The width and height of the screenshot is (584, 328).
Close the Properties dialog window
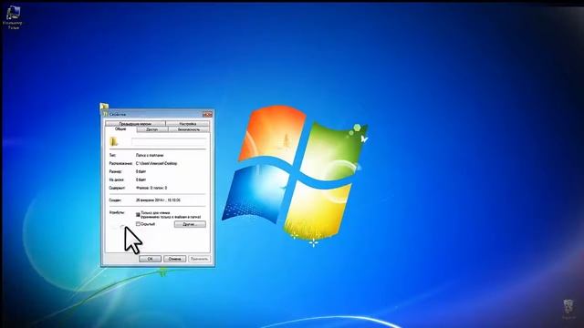pos(207,115)
